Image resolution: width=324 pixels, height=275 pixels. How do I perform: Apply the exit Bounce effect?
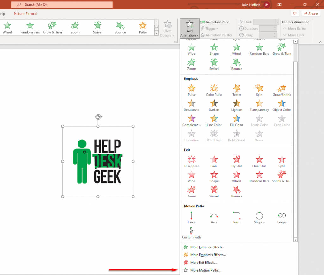[x=237, y=192]
